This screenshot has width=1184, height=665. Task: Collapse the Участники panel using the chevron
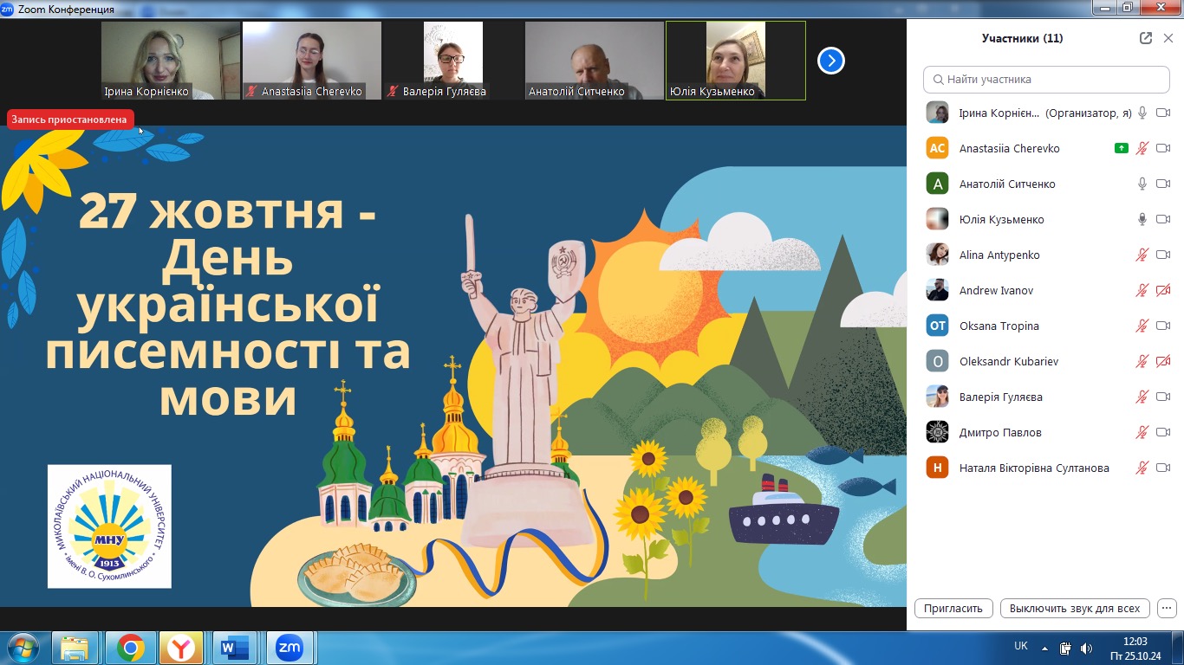[x=1168, y=38]
